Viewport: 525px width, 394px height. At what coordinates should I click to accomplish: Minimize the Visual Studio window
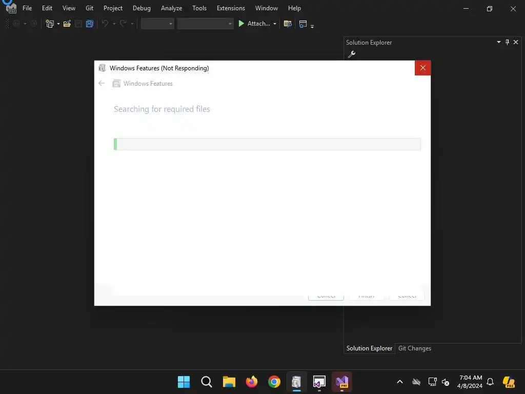[466, 9]
